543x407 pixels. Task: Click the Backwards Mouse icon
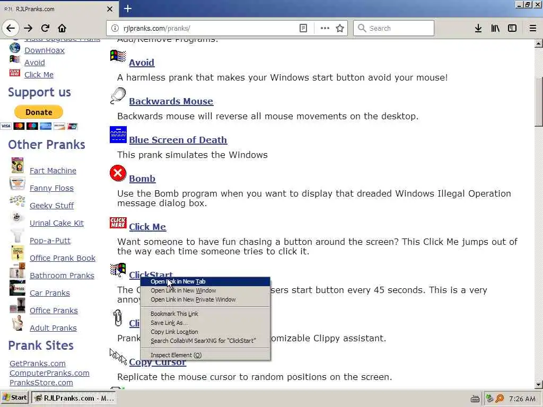point(118,95)
